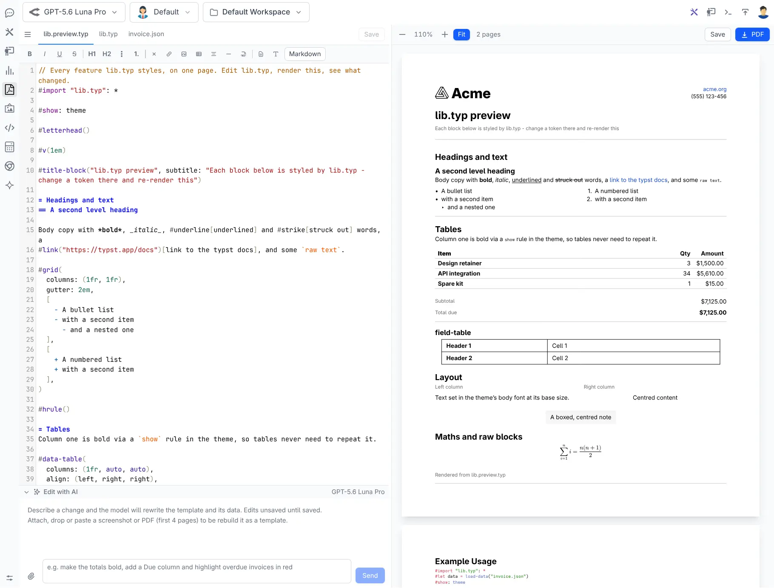Click the page document icon in toolbar
The image size is (774, 588).
(261, 54)
